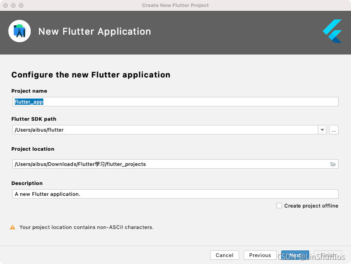
Task: Click the window's red close button
Action: tap(5, 5)
